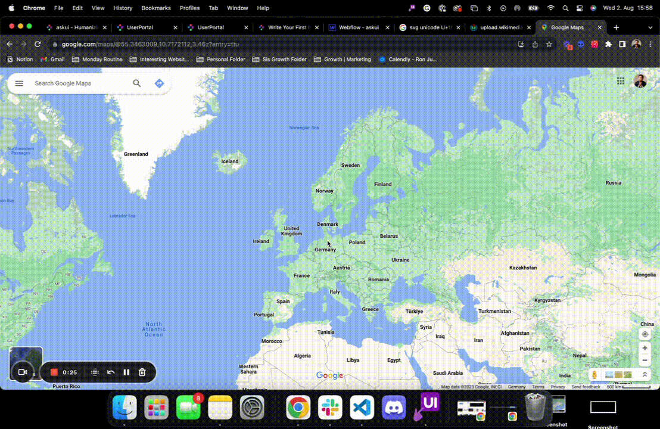Switch to the svg unicode tab
660x429 pixels.
429,27
